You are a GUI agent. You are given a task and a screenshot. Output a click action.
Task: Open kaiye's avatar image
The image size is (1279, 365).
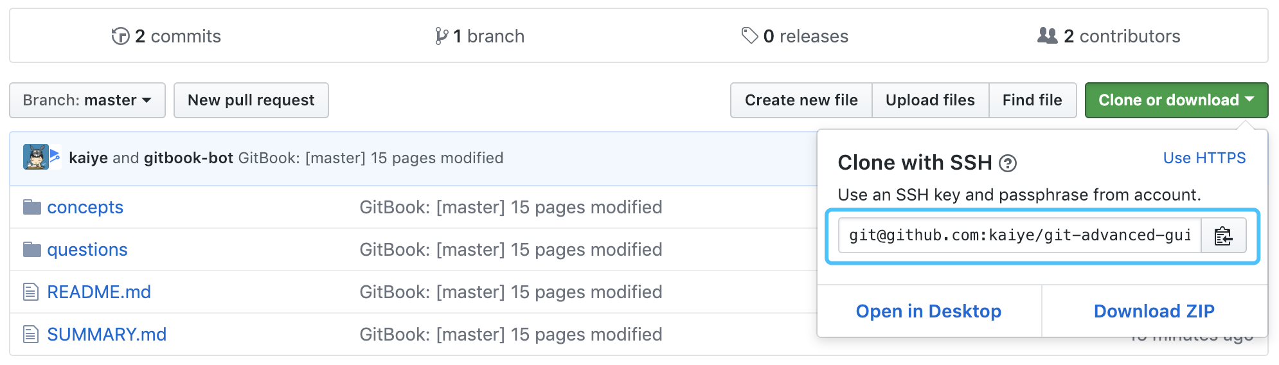[x=36, y=157]
